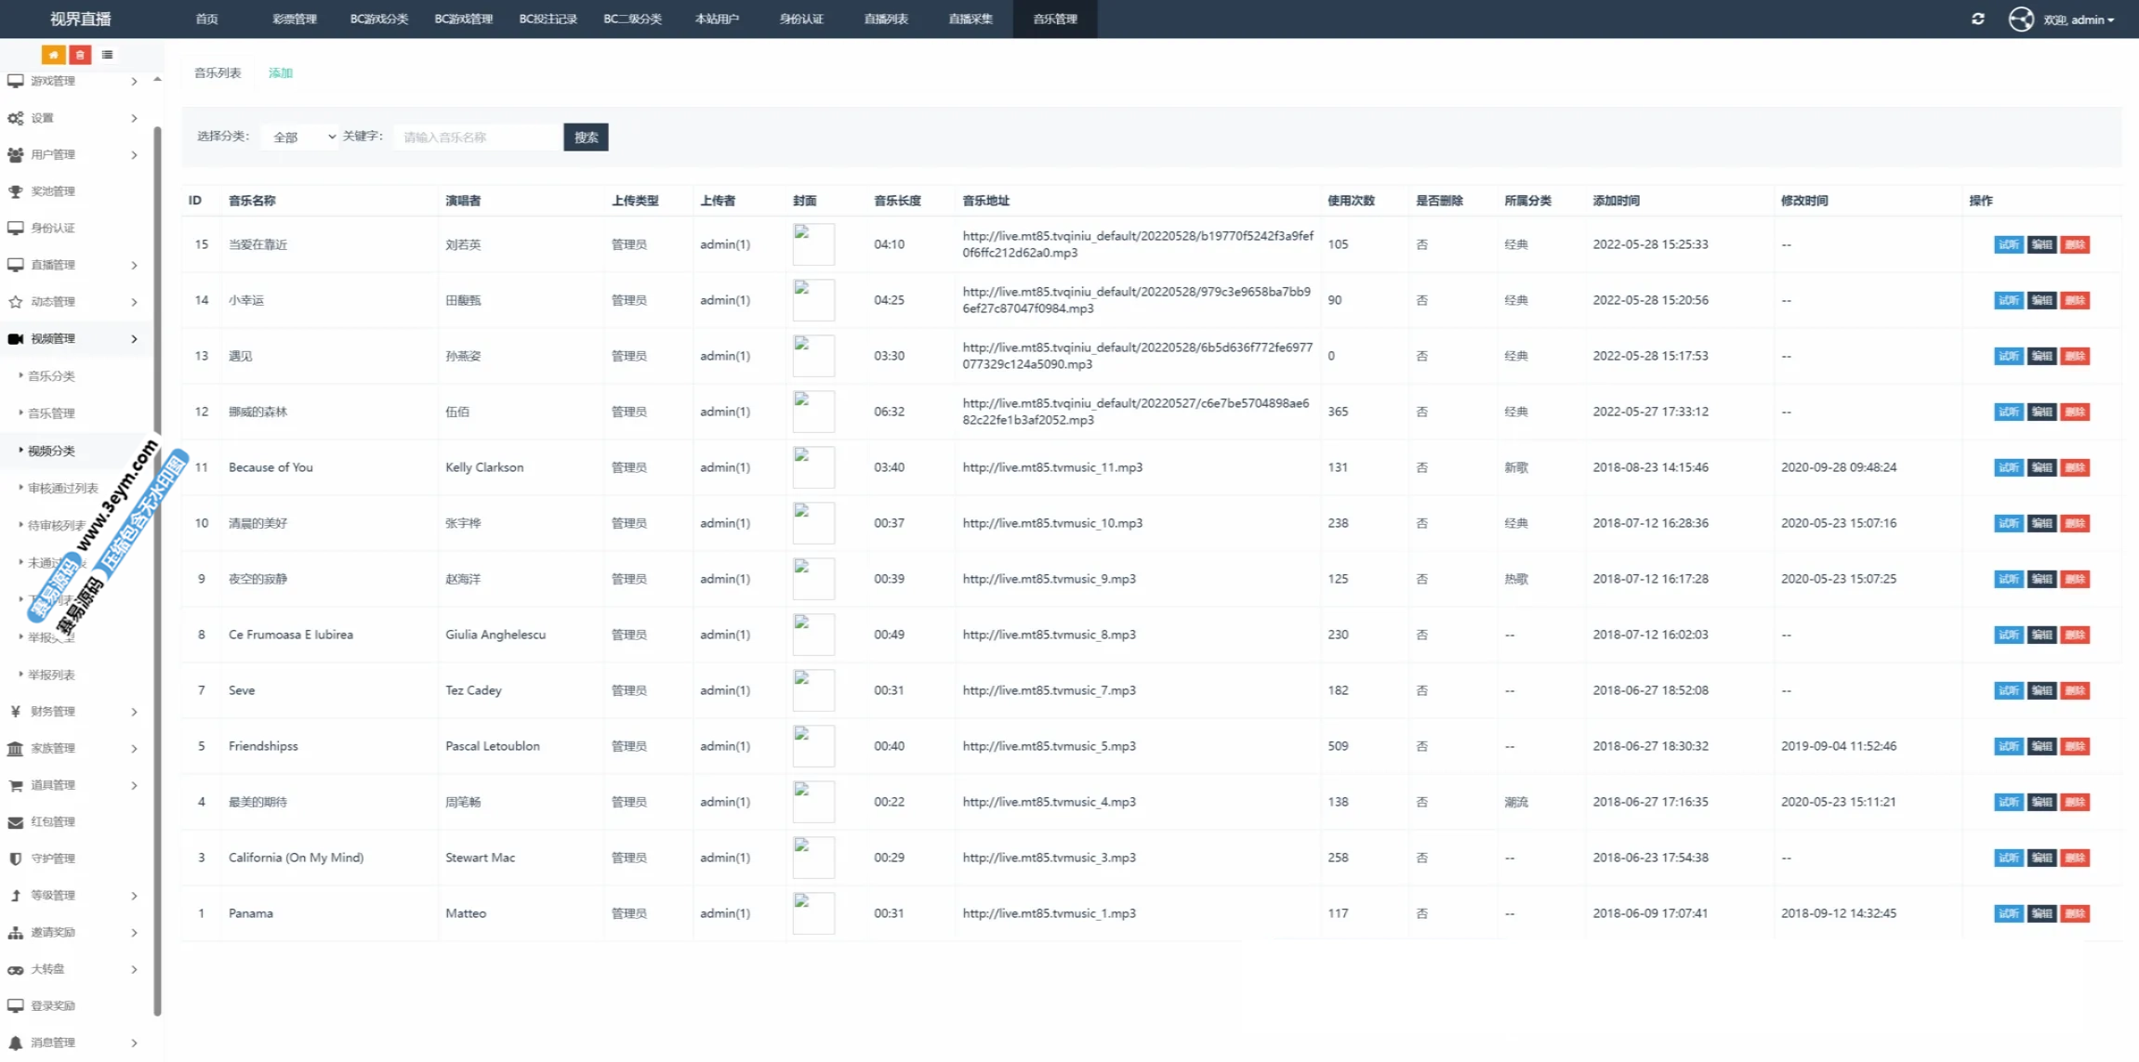Image resolution: width=2139 pixels, height=1062 pixels.
Task: Click the refresh icon in the top bar
Action: tap(1977, 19)
